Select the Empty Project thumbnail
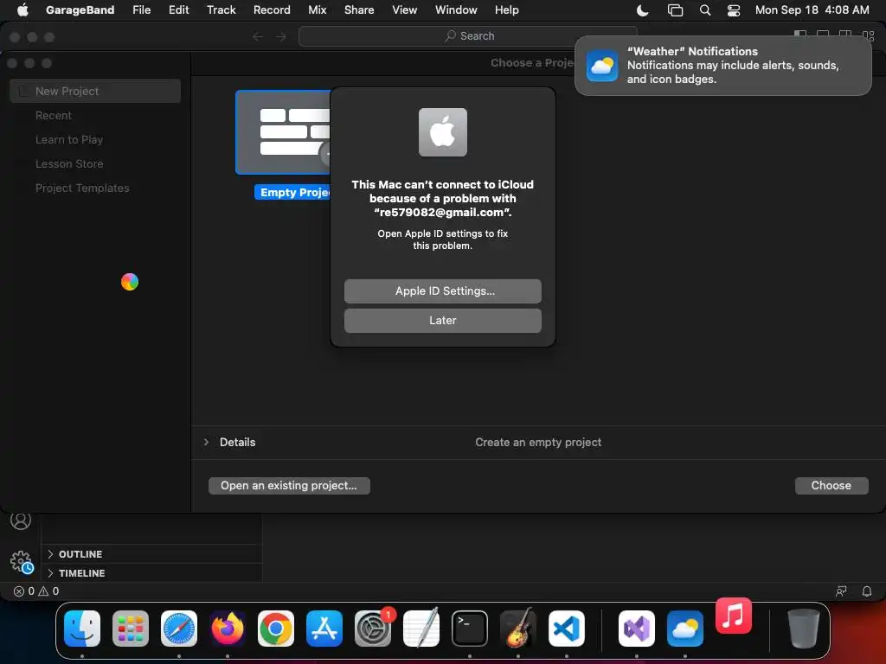Screen dimensions: 886x664 point(283,132)
